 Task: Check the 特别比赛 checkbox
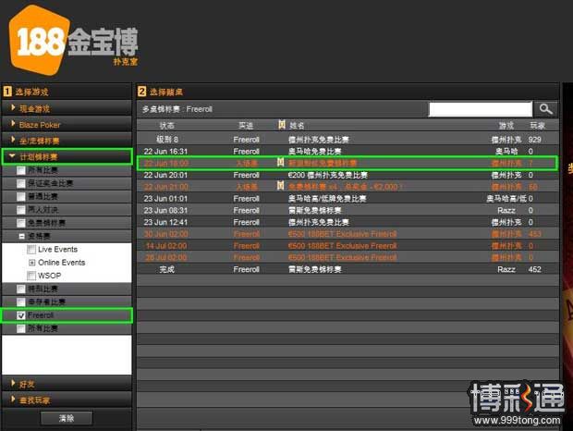click(21, 289)
